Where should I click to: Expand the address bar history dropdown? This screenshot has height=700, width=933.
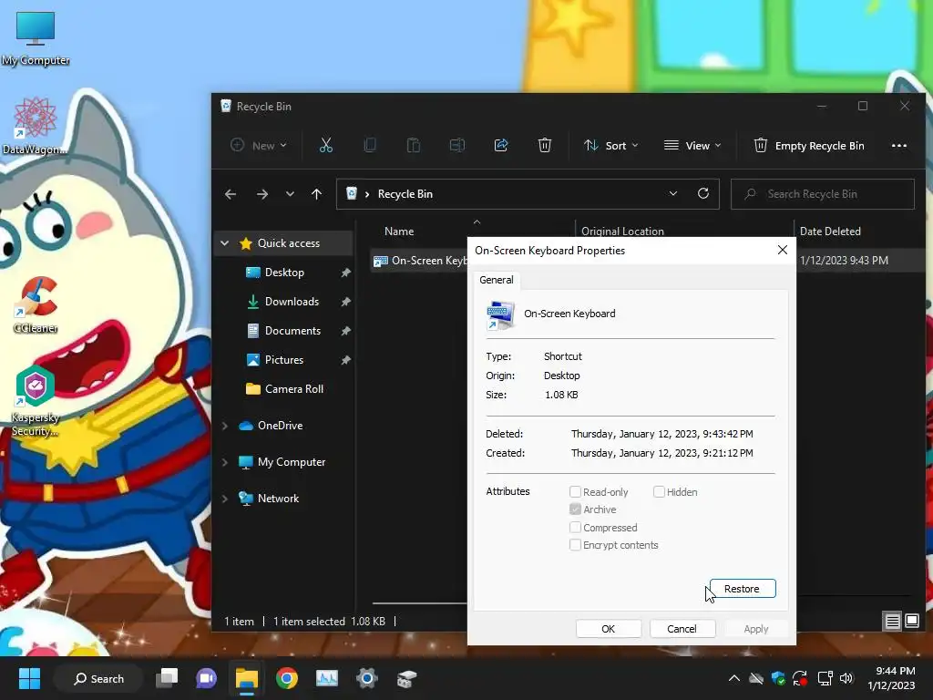pos(673,193)
